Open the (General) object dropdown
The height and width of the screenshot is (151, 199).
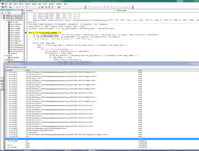(70, 10)
